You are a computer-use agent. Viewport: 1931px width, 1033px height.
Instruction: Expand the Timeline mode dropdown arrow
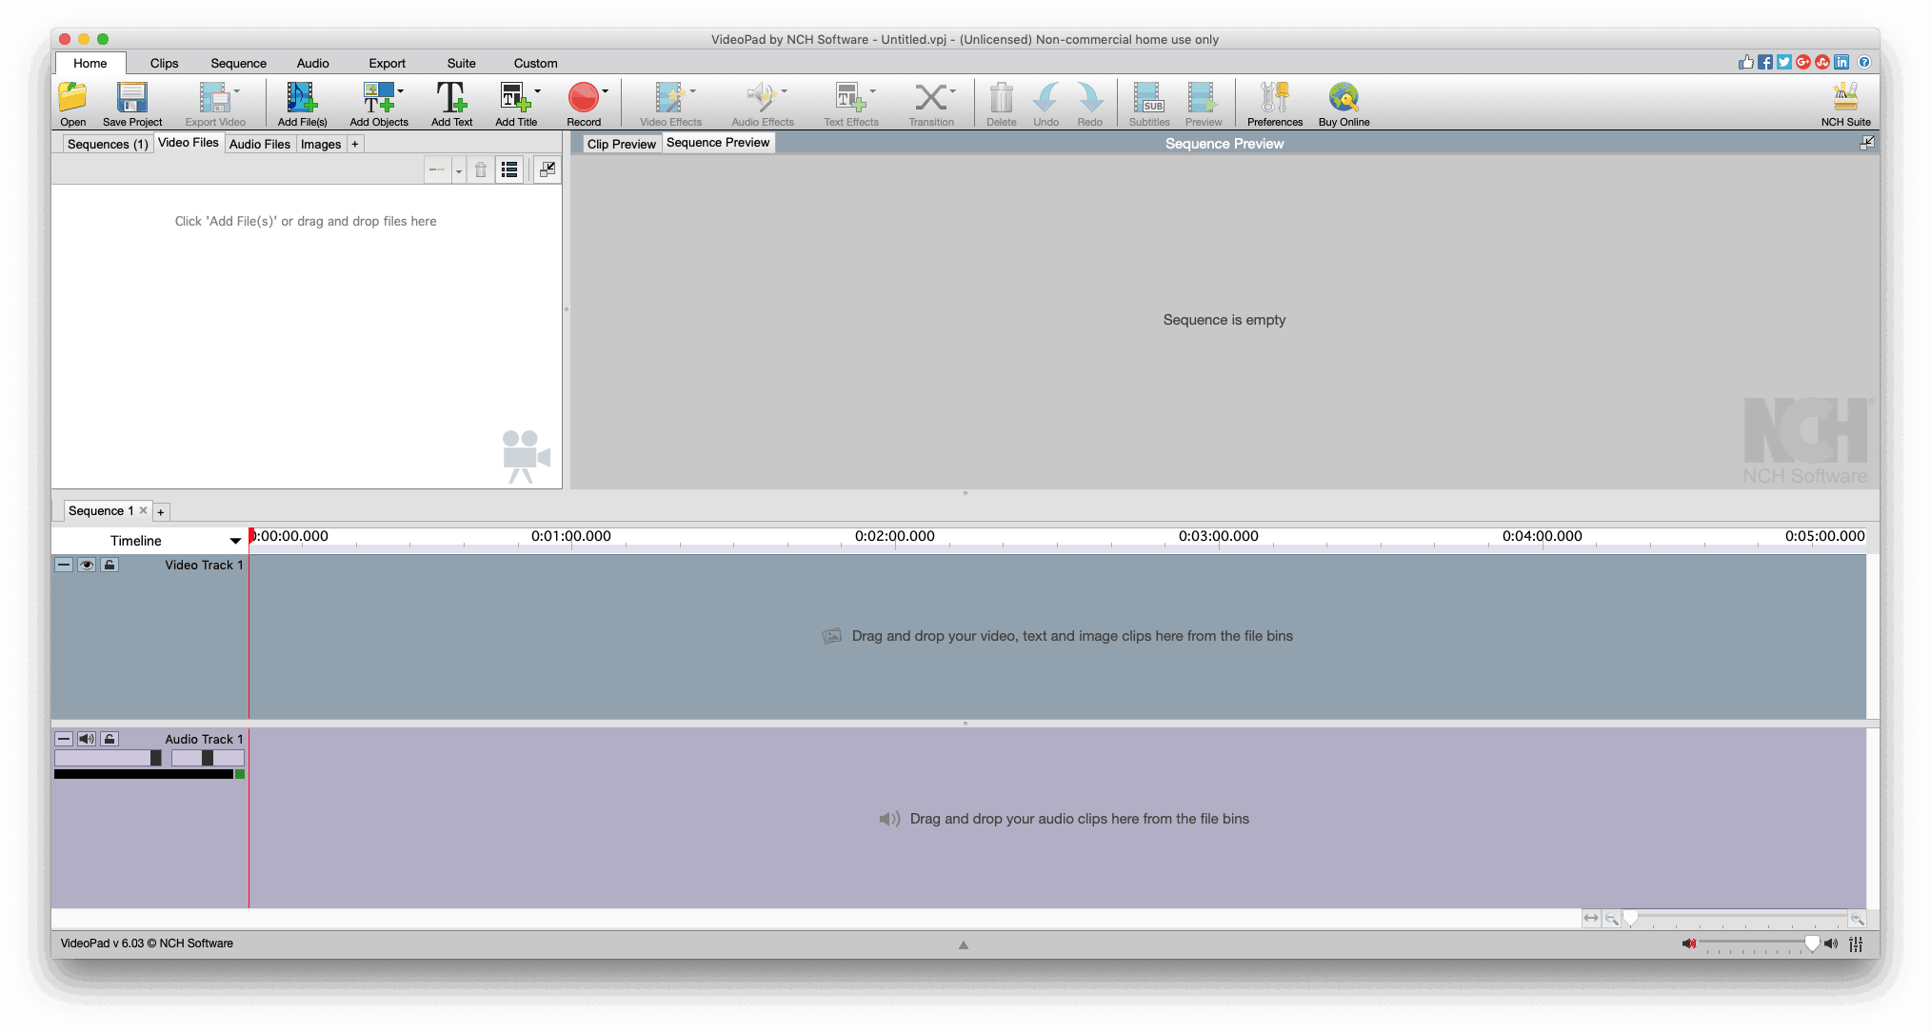[234, 541]
